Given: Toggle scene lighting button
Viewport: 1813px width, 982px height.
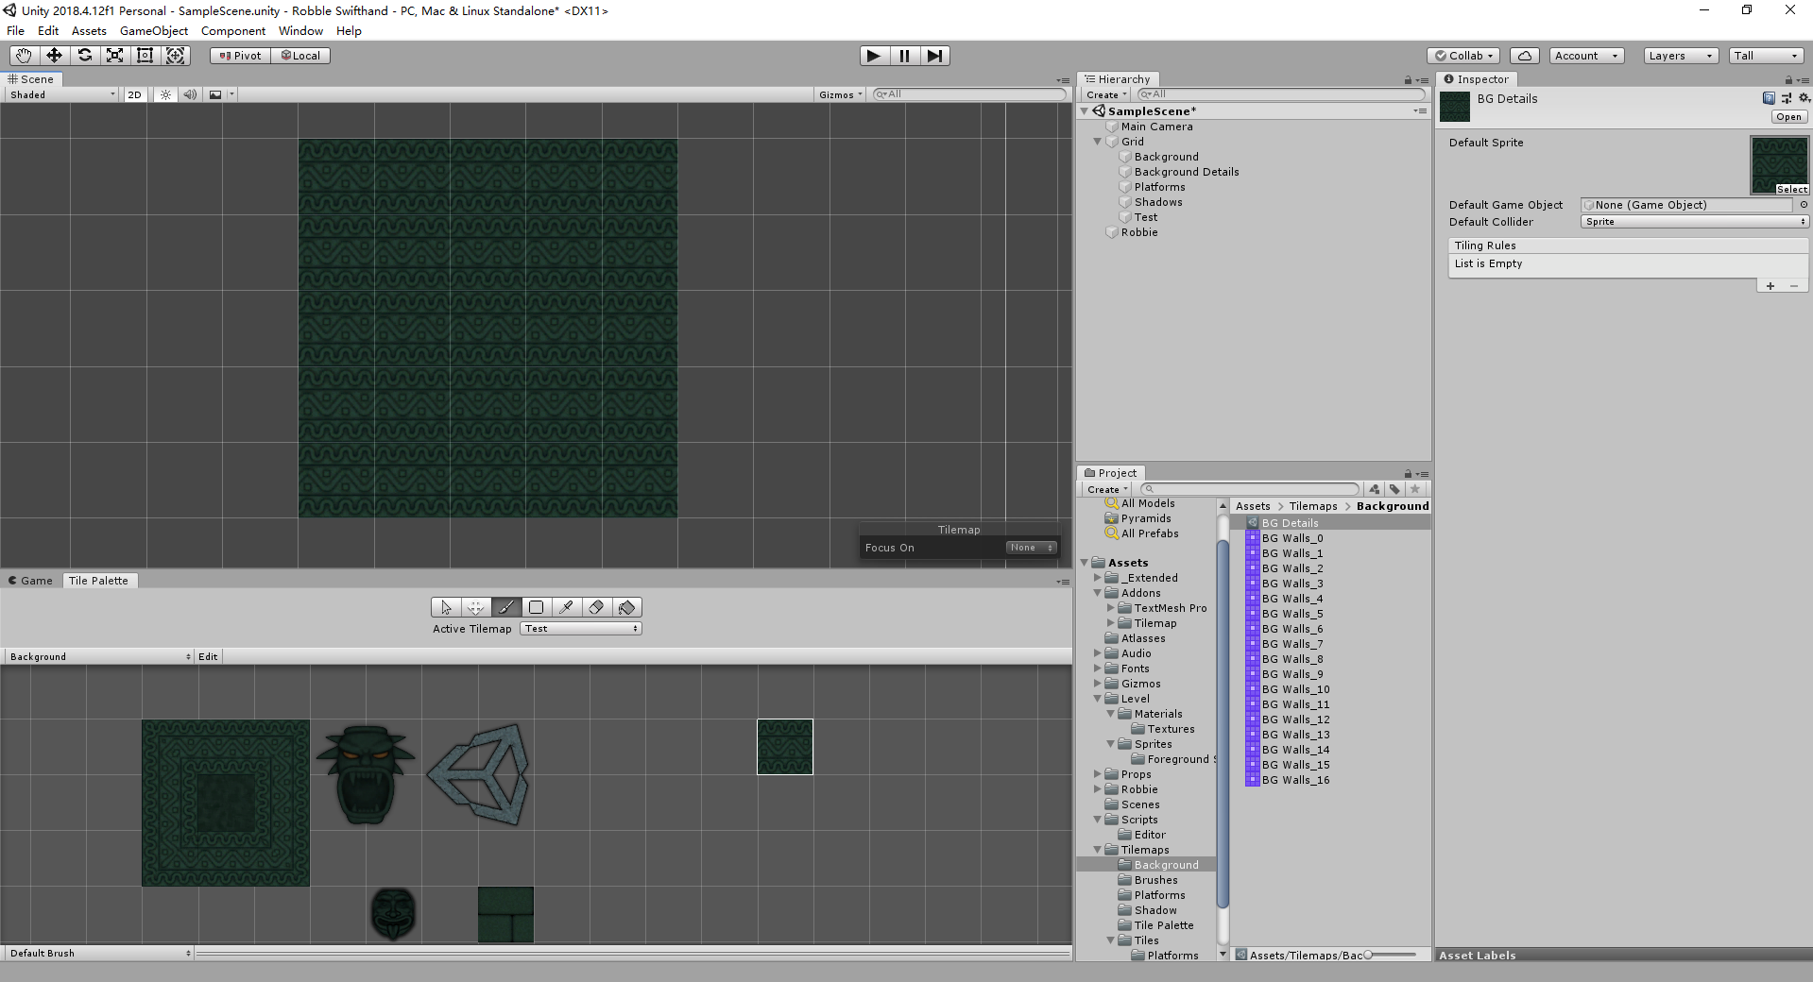Looking at the screenshot, I should tap(165, 94).
